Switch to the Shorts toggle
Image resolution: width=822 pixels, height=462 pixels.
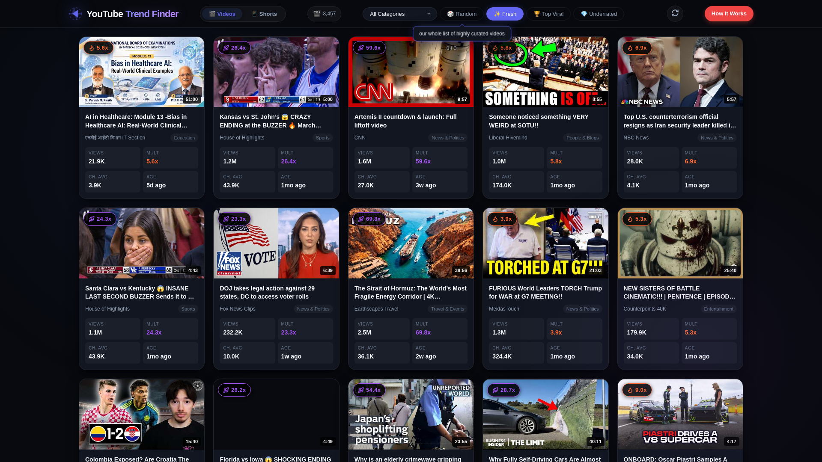[264, 14]
